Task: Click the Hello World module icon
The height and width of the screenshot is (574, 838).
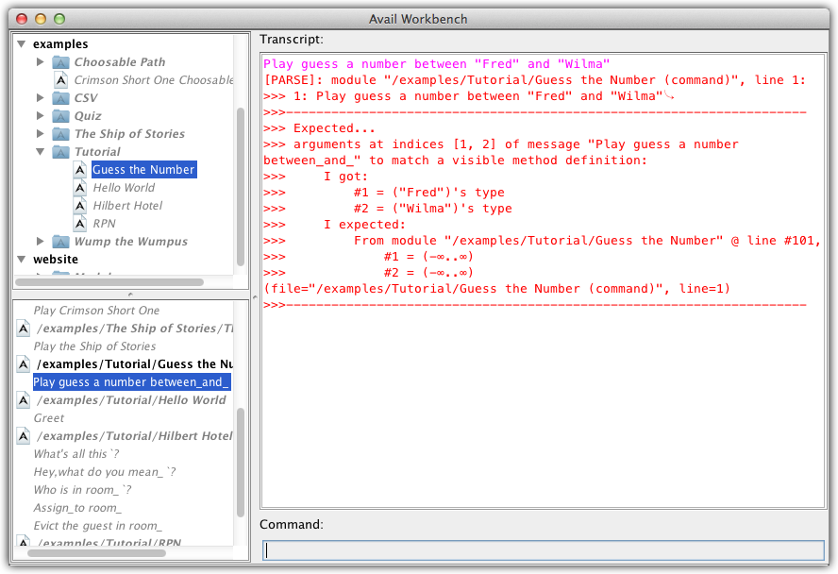Action: click(x=80, y=188)
